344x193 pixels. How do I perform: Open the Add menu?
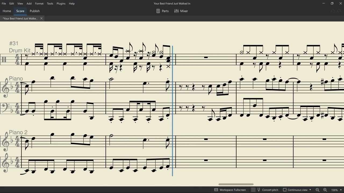[x=29, y=3]
